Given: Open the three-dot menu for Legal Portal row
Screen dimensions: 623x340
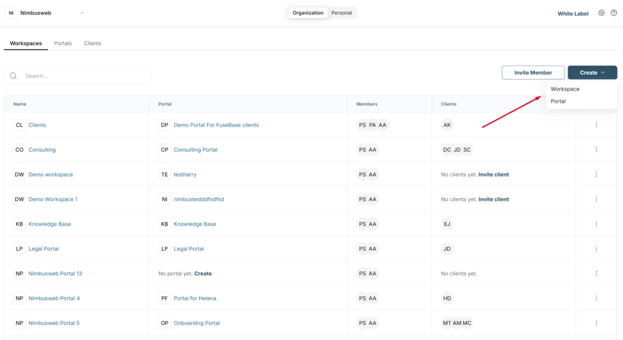Looking at the screenshot, I should tap(596, 249).
